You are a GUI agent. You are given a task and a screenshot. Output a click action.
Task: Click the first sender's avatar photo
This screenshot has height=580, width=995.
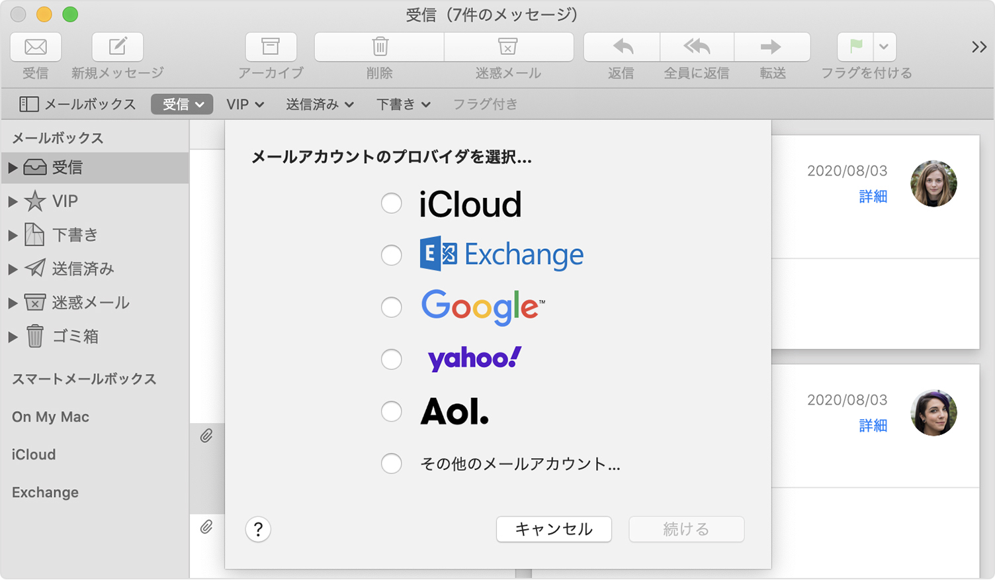[934, 183]
